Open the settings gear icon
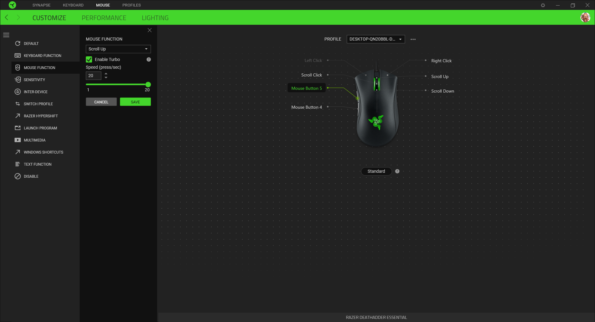 coord(543,5)
